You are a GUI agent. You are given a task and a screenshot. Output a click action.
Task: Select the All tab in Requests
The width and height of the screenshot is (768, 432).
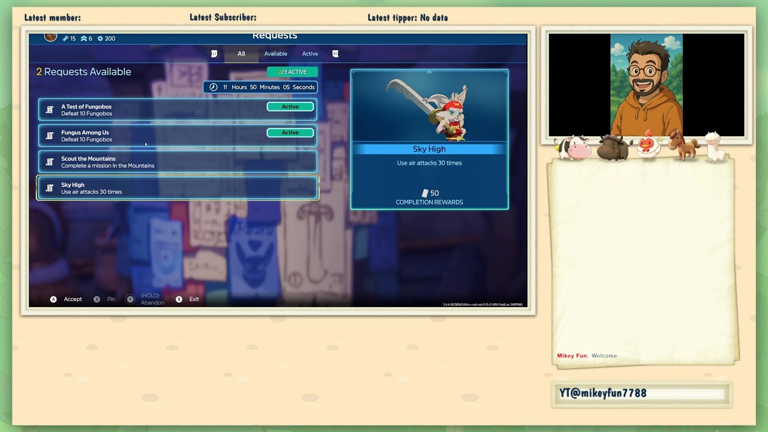(241, 54)
